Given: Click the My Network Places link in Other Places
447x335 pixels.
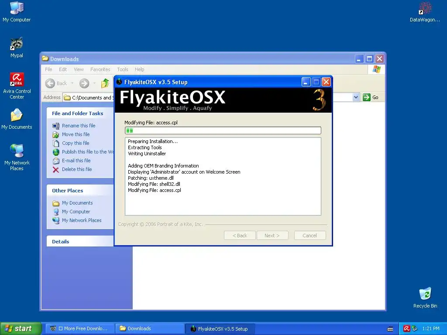Looking at the screenshot, I should (82, 220).
